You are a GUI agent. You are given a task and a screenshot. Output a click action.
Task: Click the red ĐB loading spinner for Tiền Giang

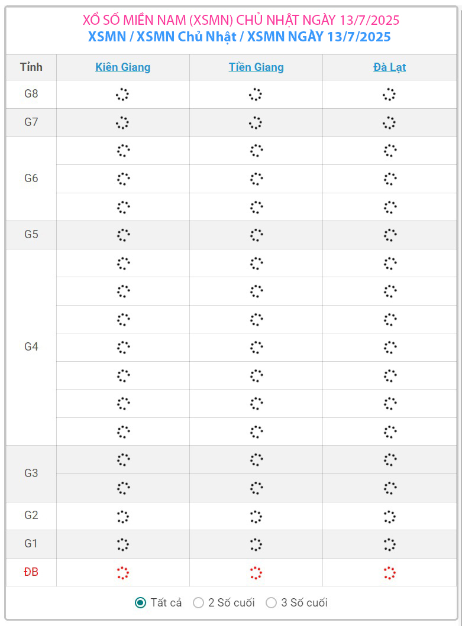pos(256,572)
